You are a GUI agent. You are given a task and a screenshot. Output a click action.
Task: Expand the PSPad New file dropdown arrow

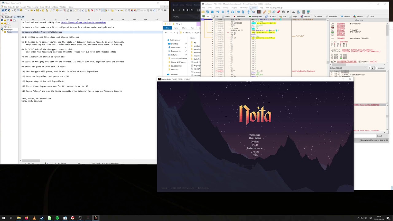29,10
